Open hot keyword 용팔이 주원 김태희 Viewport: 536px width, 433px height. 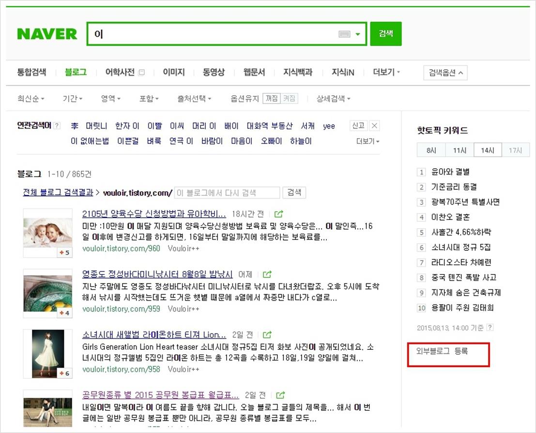[x=462, y=307]
